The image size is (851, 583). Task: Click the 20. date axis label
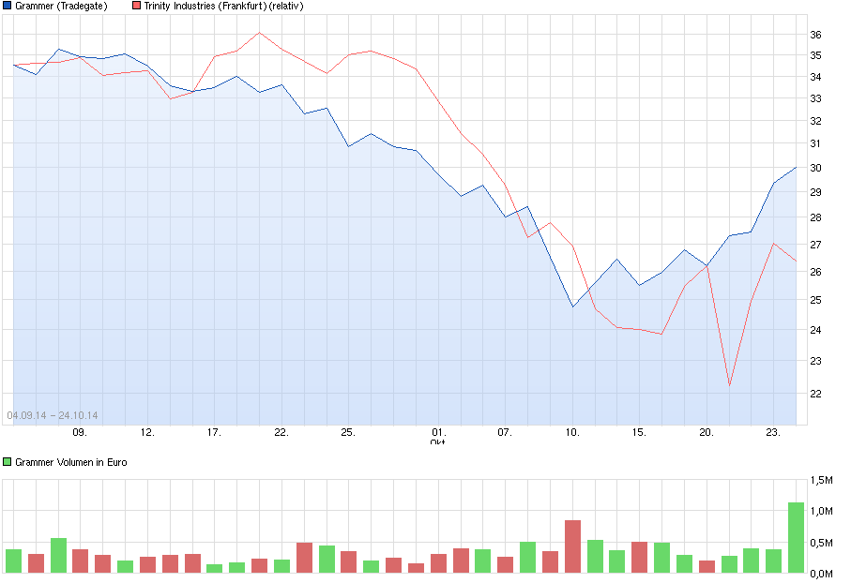[707, 432]
